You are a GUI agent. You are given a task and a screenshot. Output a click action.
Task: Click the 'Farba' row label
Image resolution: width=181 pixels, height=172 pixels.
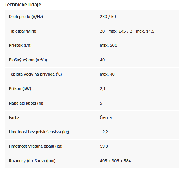click(14, 117)
